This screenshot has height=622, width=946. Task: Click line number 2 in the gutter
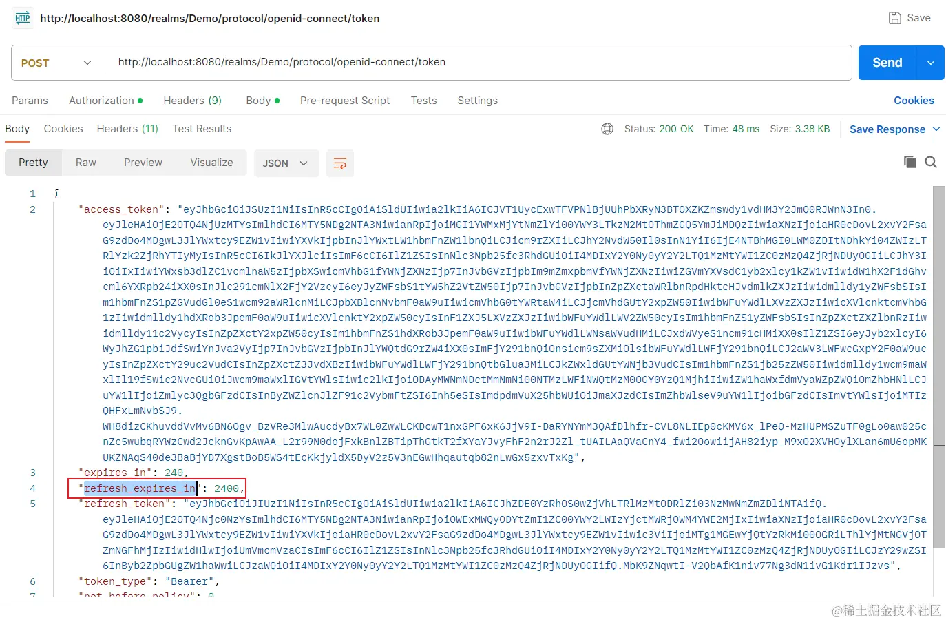coord(32,209)
